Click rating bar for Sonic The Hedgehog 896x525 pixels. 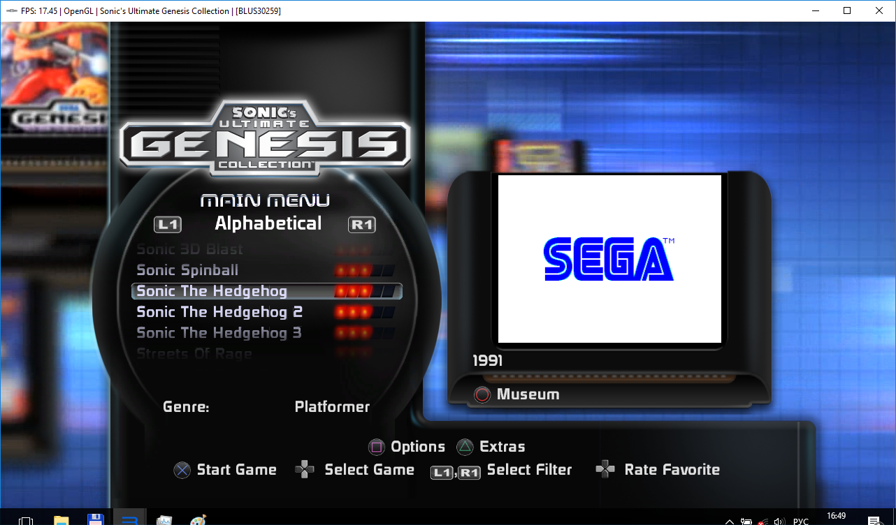365,291
